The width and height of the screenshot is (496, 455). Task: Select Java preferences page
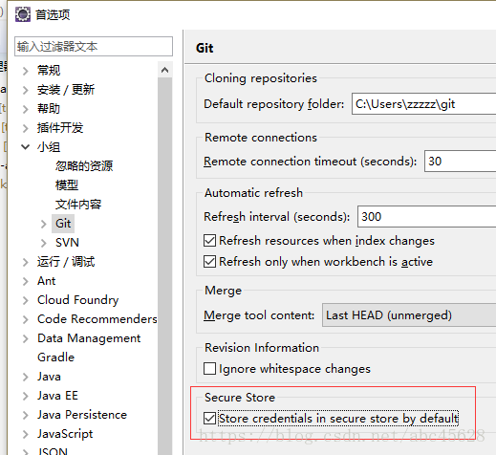click(49, 377)
